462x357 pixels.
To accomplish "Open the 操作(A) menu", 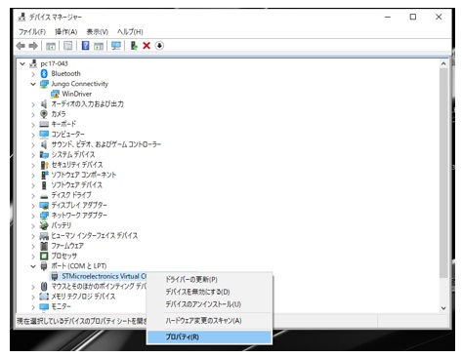I will click(x=65, y=32).
